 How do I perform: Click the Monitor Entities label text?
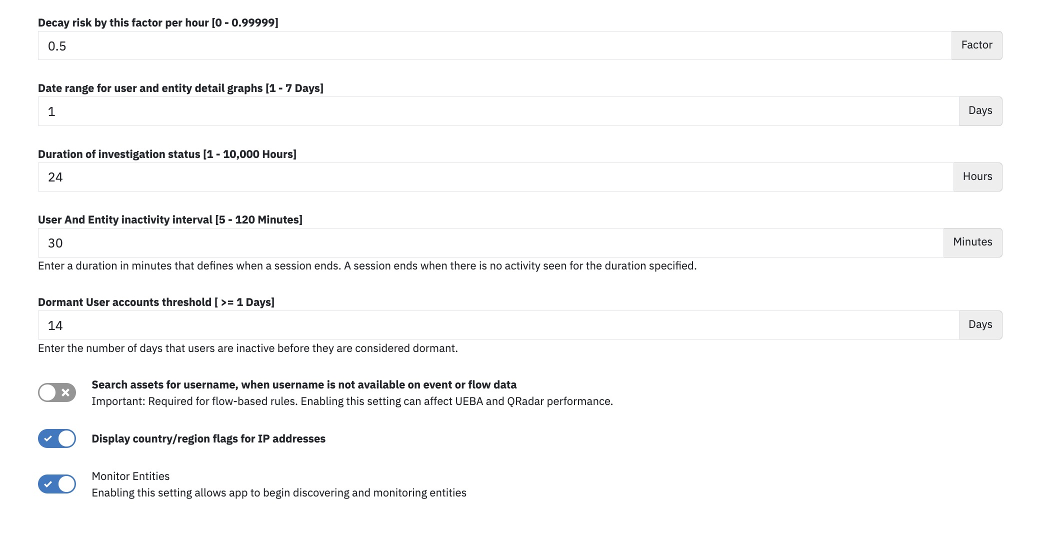click(130, 476)
